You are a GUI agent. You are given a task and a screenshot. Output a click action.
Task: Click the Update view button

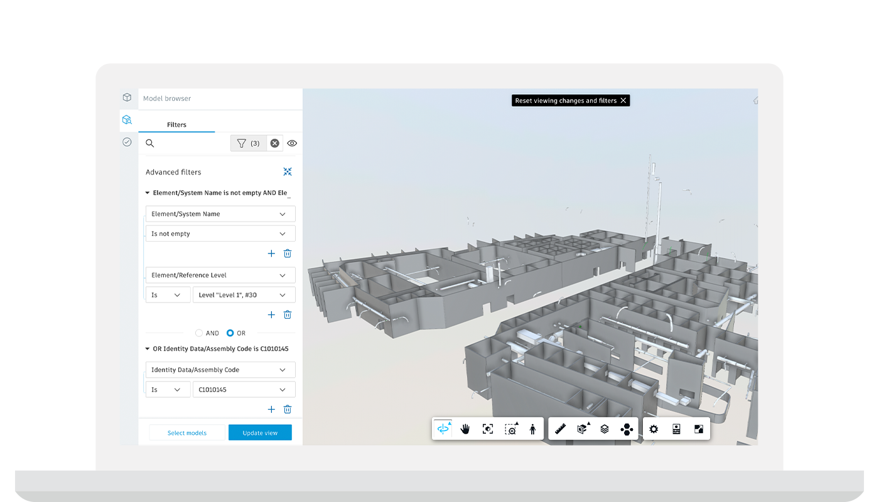coord(260,433)
